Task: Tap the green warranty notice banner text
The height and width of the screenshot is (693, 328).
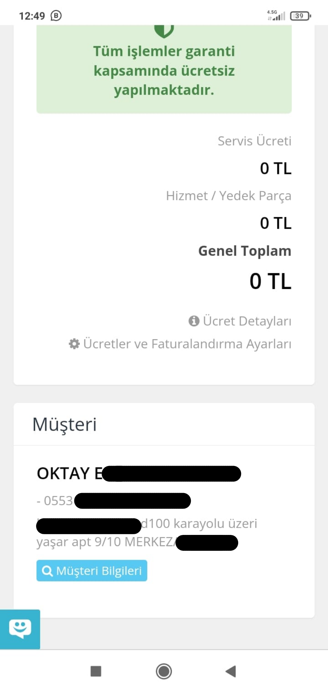Action: [164, 71]
